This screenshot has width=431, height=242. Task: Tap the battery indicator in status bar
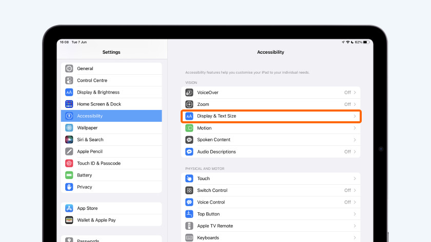coord(365,42)
